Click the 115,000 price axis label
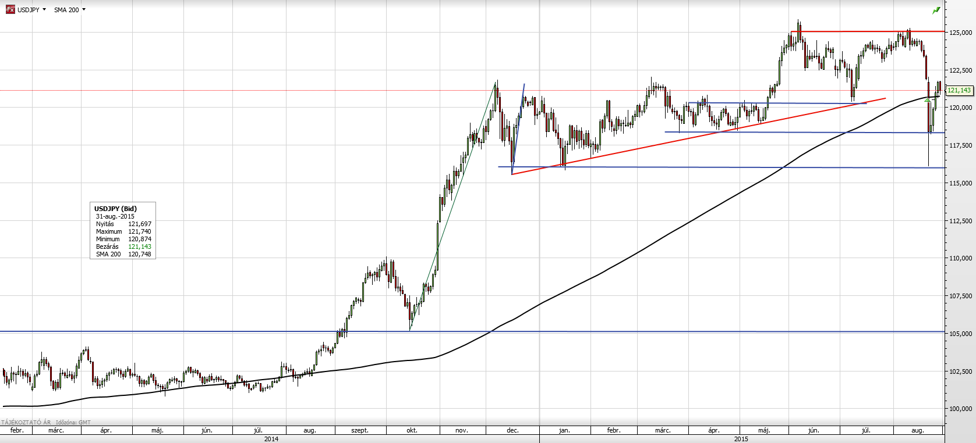The width and height of the screenshot is (976, 443). [960, 183]
